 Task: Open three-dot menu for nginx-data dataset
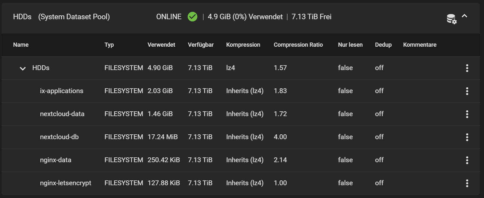467,160
